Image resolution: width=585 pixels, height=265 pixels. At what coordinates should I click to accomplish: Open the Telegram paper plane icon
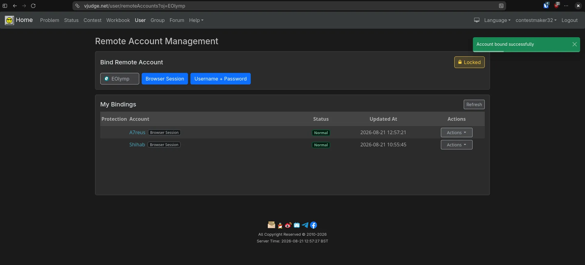pos(305,225)
